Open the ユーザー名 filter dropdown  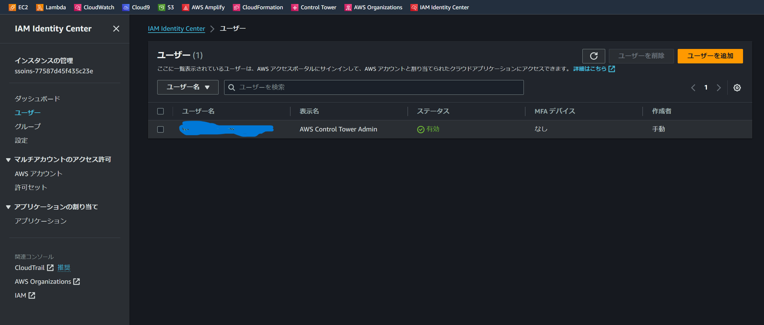187,87
